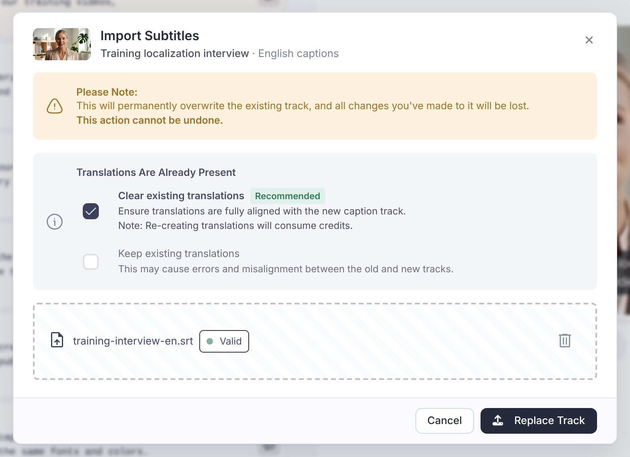Screen dimensions: 630x457
Task: Click the Keep existing translations label
Action: [x=179, y=253]
